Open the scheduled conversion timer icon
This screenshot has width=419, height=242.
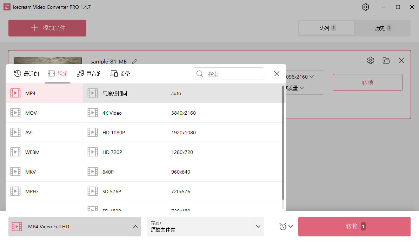pyautogui.click(x=284, y=226)
